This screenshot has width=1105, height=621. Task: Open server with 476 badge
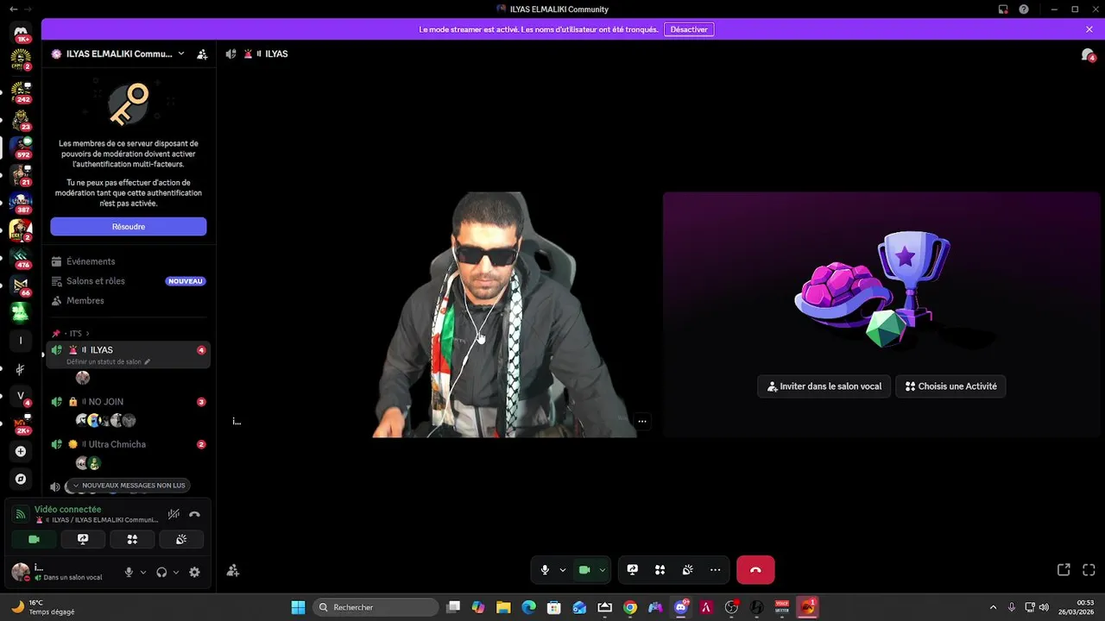[21, 257]
